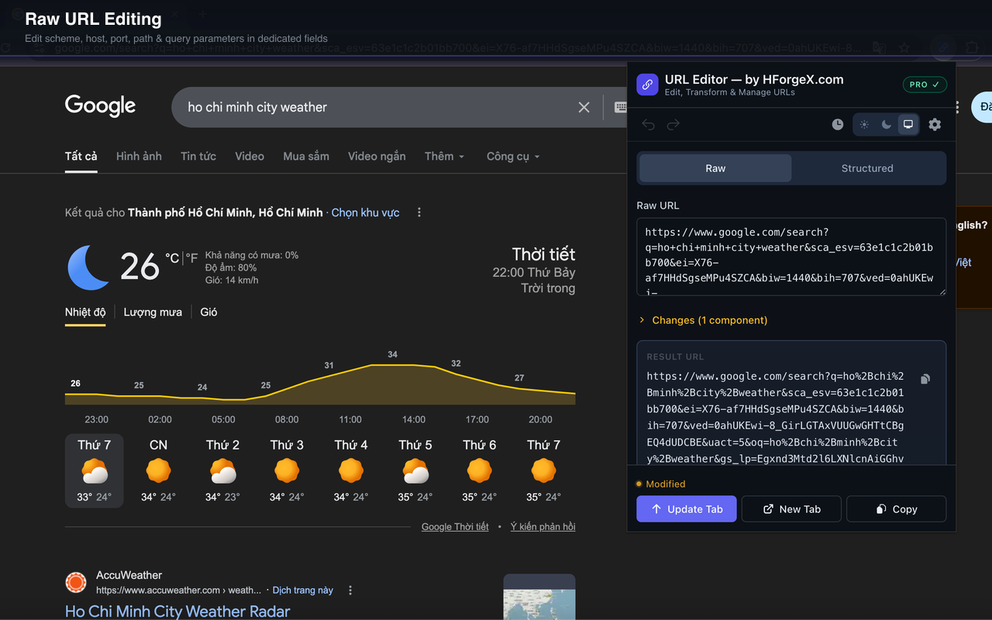The image size is (992, 620).
Task: Open URL Editor settings gear
Action: pyautogui.click(x=935, y=125)
